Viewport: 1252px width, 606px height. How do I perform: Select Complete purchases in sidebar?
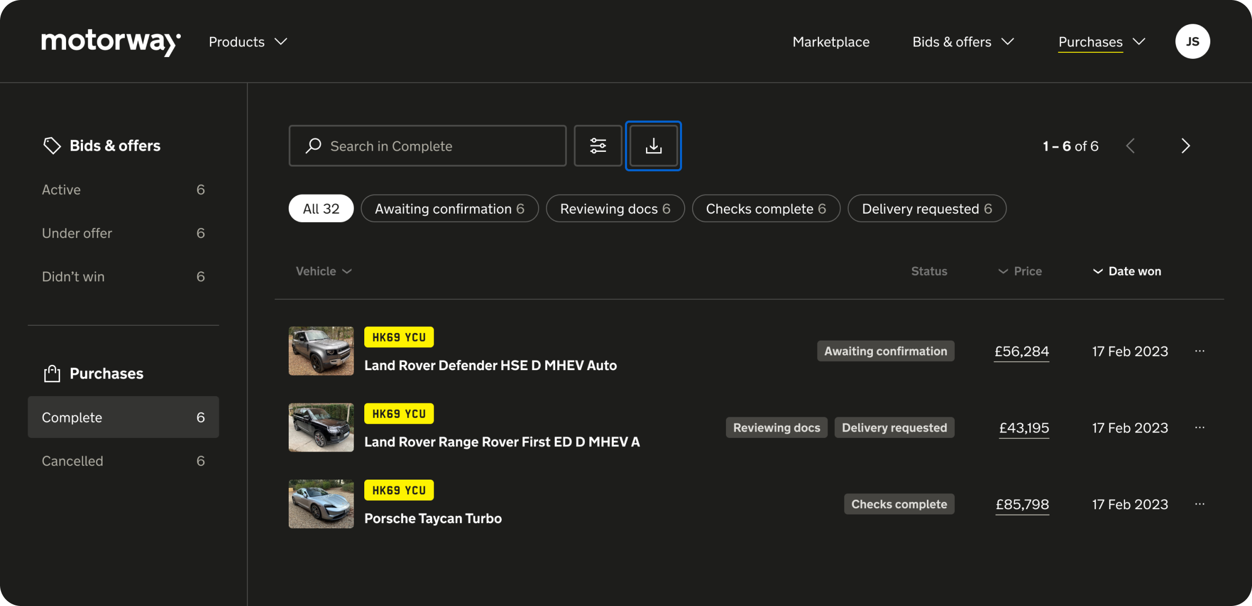[x=123, y=417]
